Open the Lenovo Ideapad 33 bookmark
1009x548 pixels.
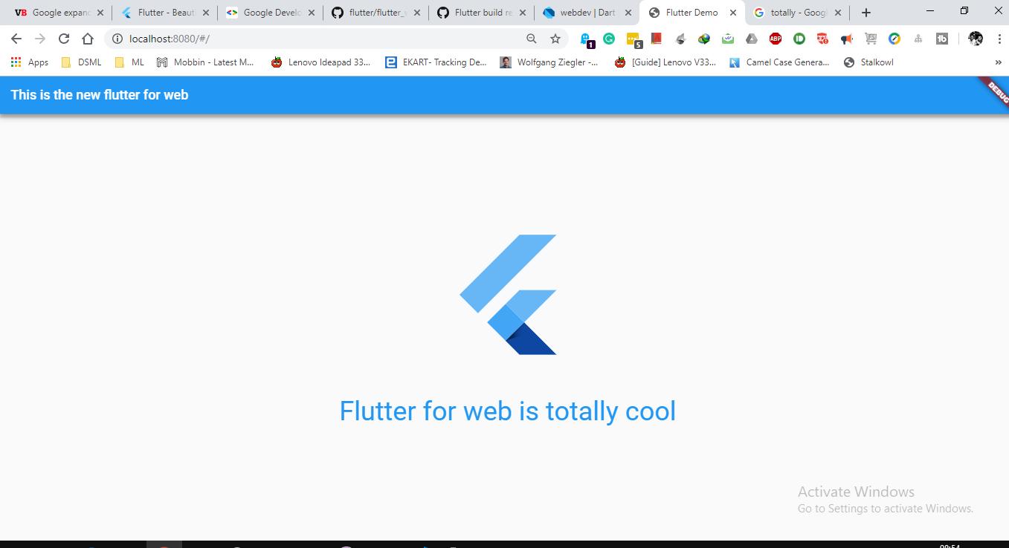click(x=320, y=62)
